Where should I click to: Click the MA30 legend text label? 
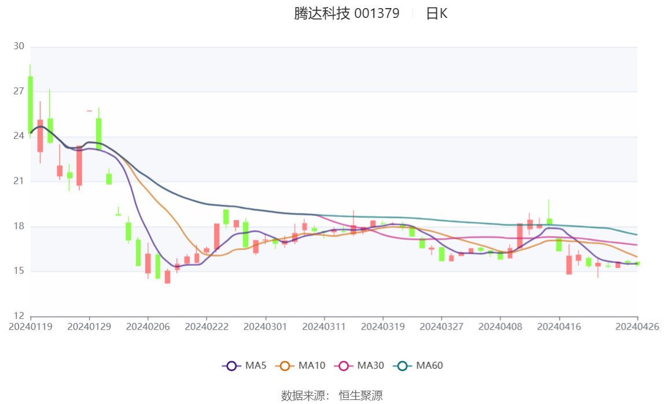[x=371, y=365]
